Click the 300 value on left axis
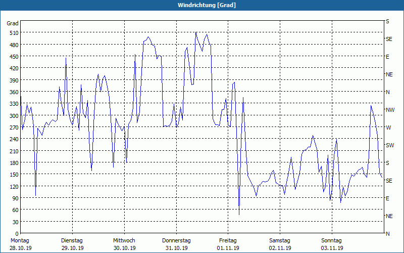Screen dimensions: 404x253 (x=14, y=116)
